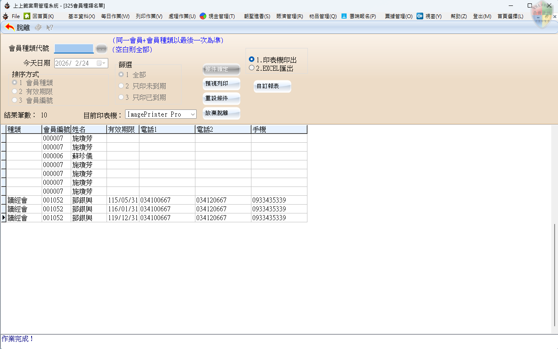Viewport: 558px width, 349px height.
Task: Click the 預視列印 button
Action: point(222,84)
